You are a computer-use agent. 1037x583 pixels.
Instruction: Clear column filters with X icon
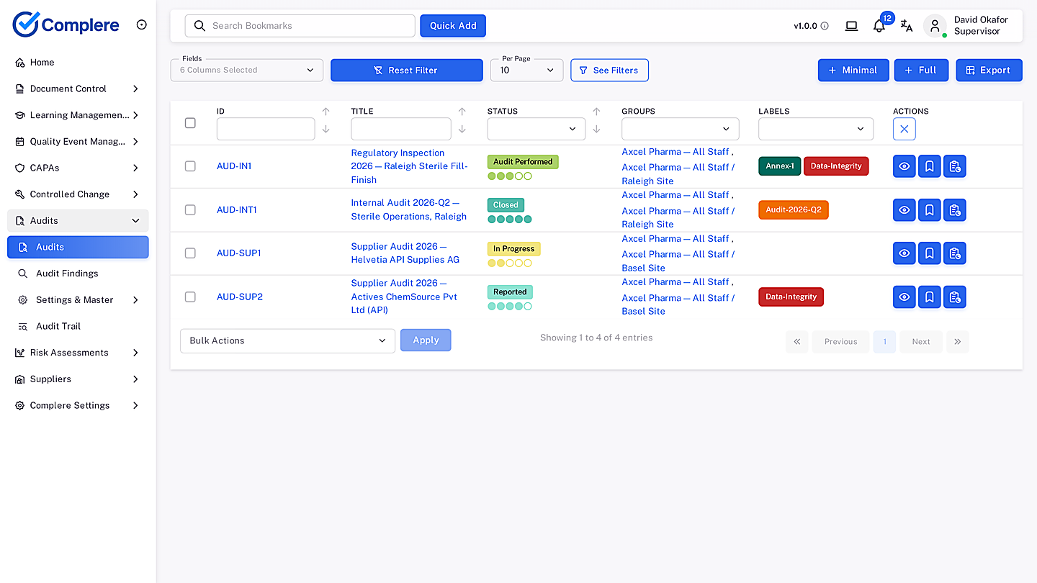pos(904,129)
